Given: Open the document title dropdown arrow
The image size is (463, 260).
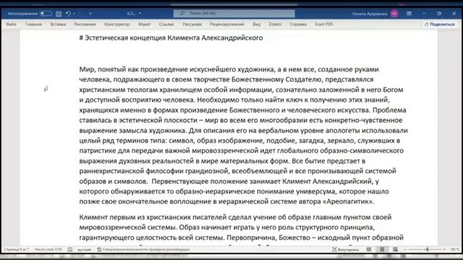Looking at the screenshot, I should point(140,14).
